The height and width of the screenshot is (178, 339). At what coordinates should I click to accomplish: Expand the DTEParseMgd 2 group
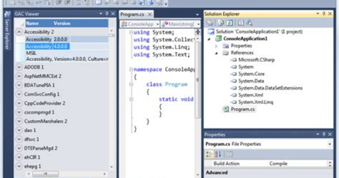19,148
